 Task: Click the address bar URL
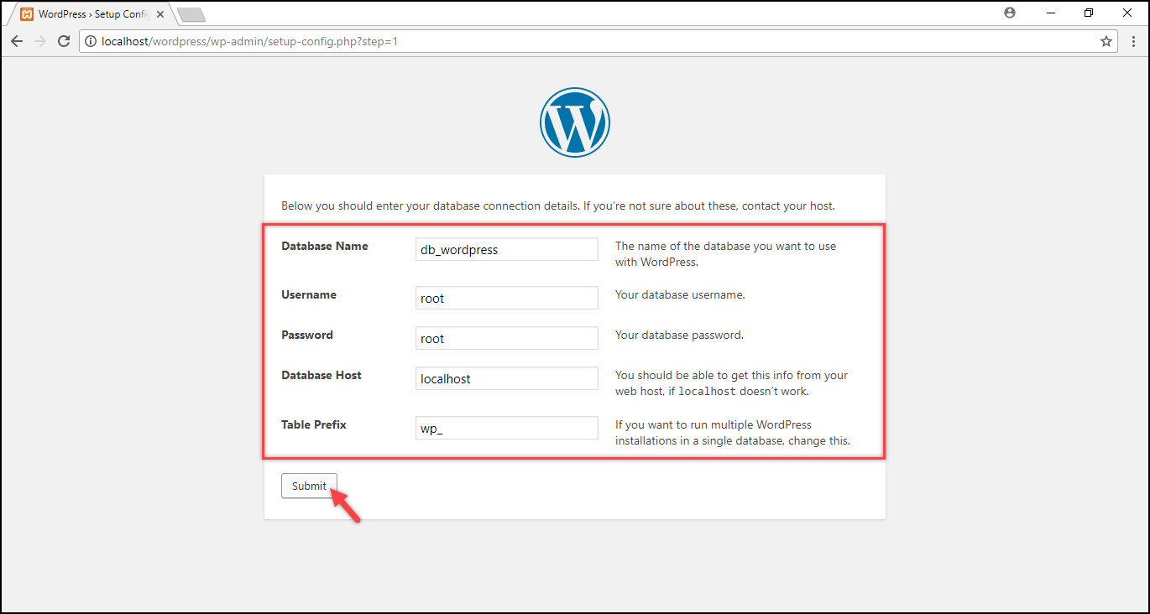[249, 41]
